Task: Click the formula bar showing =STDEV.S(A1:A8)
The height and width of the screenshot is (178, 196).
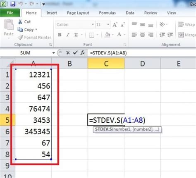Action: pyautogui.click(x=142, y=53)
